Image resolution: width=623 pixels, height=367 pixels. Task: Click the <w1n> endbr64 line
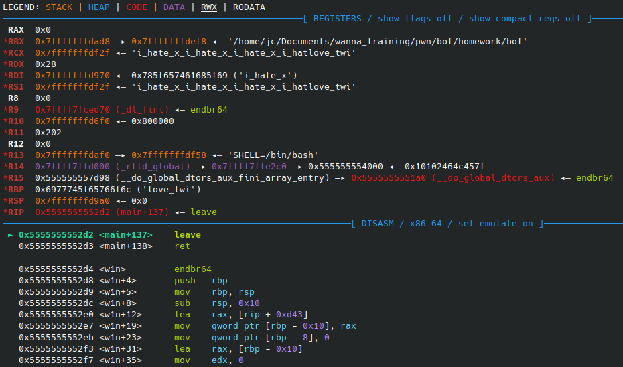pyautogui.click(x=115, y=269)
